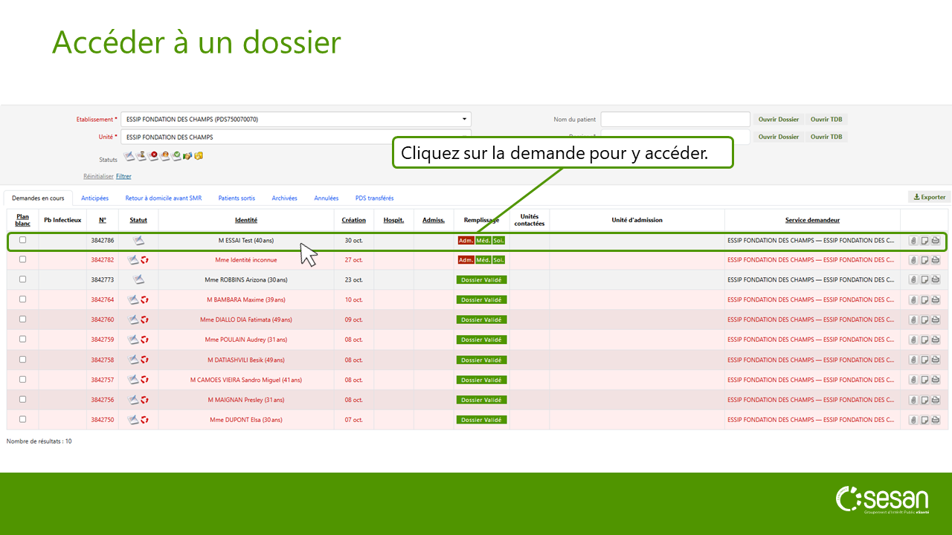This screenshot has width=952, height=535.
Task: Click the print icon for Mme DUPONT Elsa
Action: coord(936,420)
